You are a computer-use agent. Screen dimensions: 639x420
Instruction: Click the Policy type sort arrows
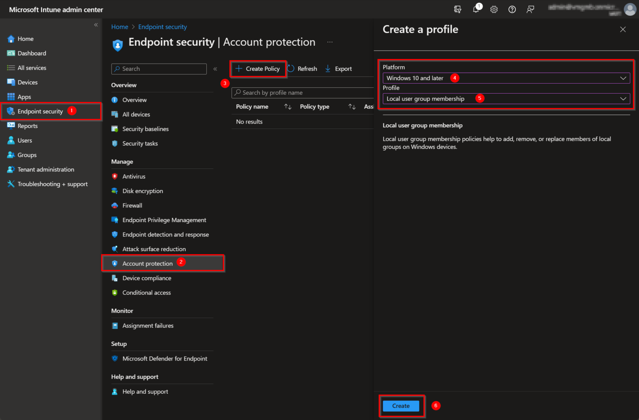(x=352, y=106)
